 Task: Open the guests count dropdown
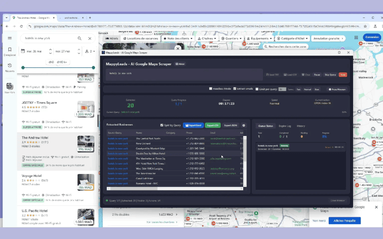point(90,51)
